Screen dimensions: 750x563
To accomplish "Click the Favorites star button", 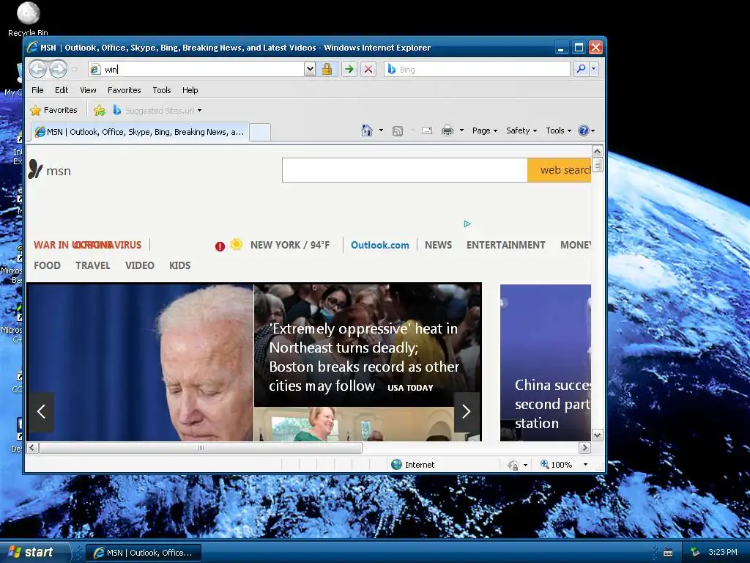I will click(x=53, y=110).
